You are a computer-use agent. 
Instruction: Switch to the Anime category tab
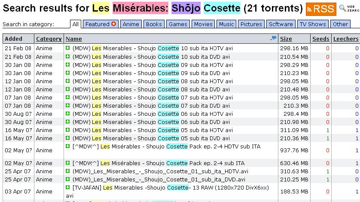(x=131, y=24)
